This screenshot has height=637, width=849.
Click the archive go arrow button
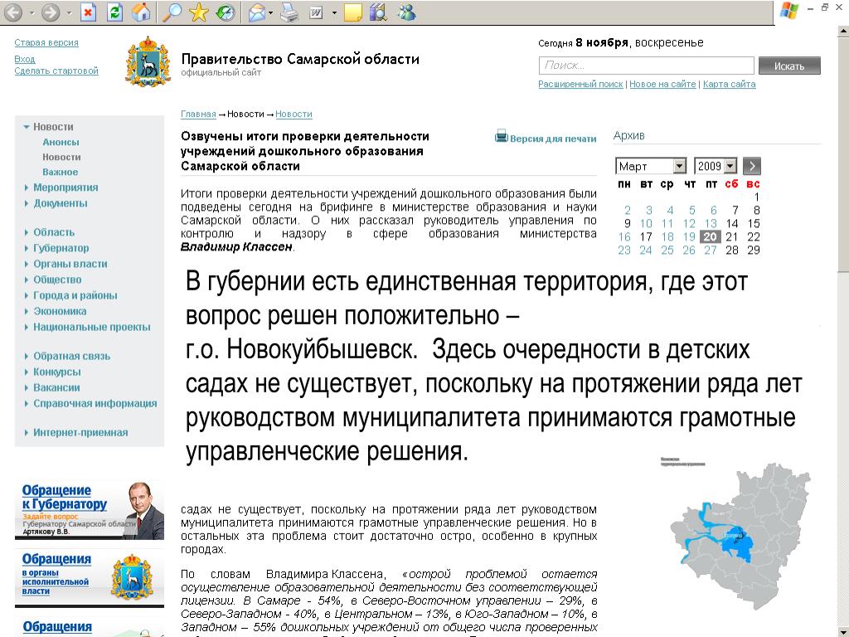click(751, 166)
